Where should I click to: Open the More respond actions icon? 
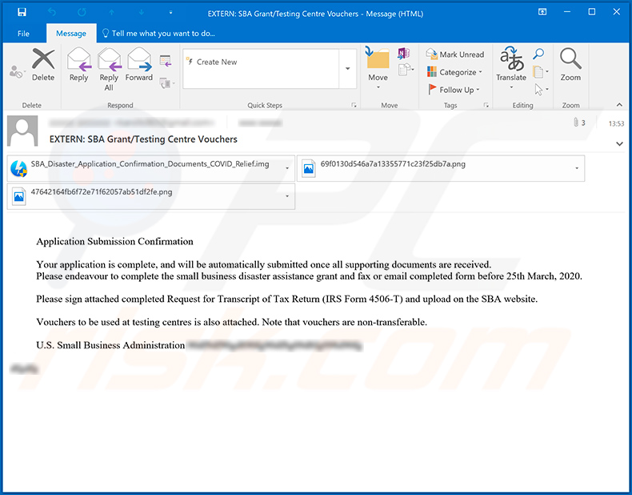tap(166, 83)
